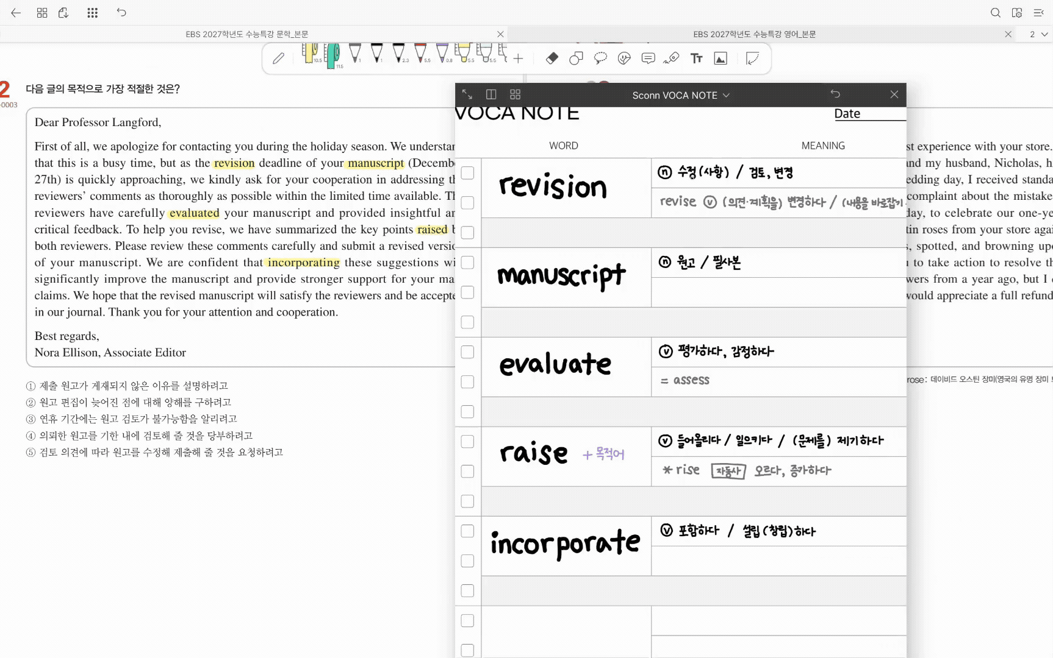Select the yellow 5.5 highlighter
Viewport: 1053px width, 658px height.
[464, 53]
